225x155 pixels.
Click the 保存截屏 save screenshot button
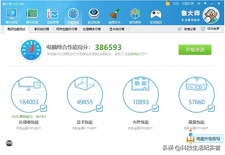(x=210, y=29)
